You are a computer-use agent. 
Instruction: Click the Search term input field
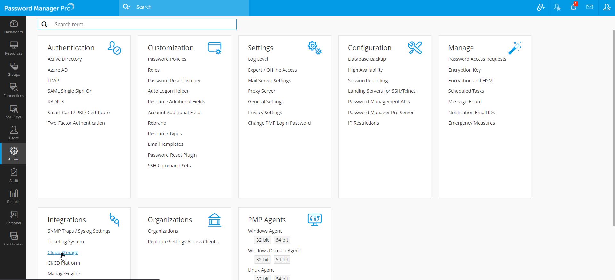pos(141,24)
